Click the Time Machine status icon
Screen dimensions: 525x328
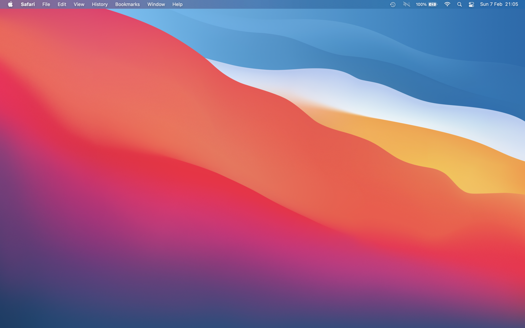click(x=393, y=4)
